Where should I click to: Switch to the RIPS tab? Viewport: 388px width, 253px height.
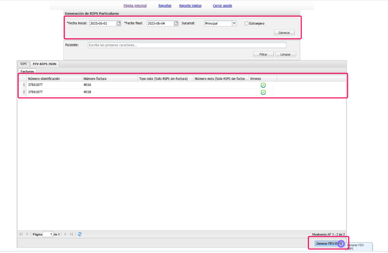[24, 64]
